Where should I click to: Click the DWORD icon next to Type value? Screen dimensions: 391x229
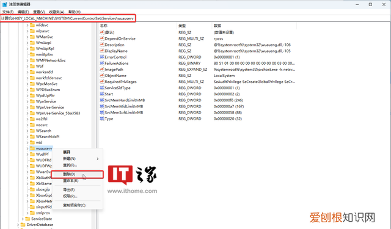102,118
